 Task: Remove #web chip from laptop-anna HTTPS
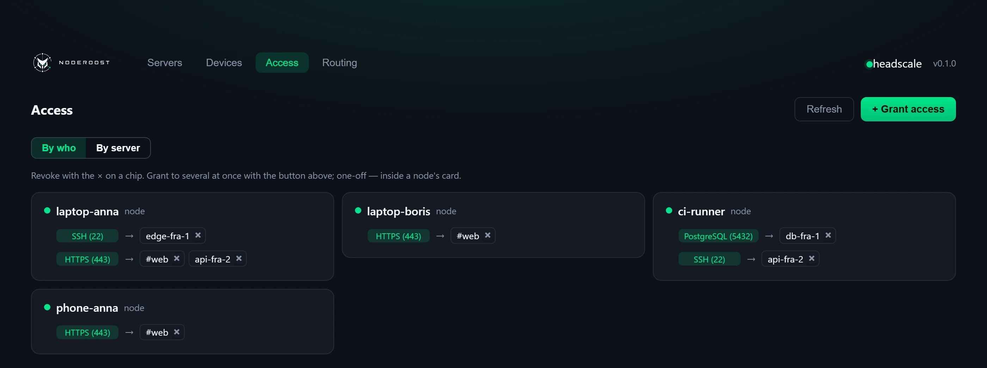pyautogui.click(x=176, y=259)
